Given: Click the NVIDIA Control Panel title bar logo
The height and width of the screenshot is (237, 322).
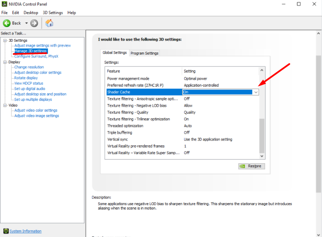Looking at the screenshot, I should [4, 4].
